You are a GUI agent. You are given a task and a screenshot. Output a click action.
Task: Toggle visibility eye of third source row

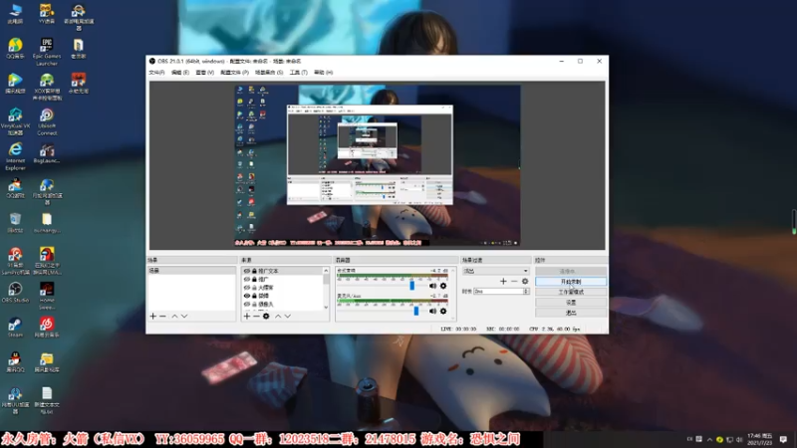click(247, 288)
